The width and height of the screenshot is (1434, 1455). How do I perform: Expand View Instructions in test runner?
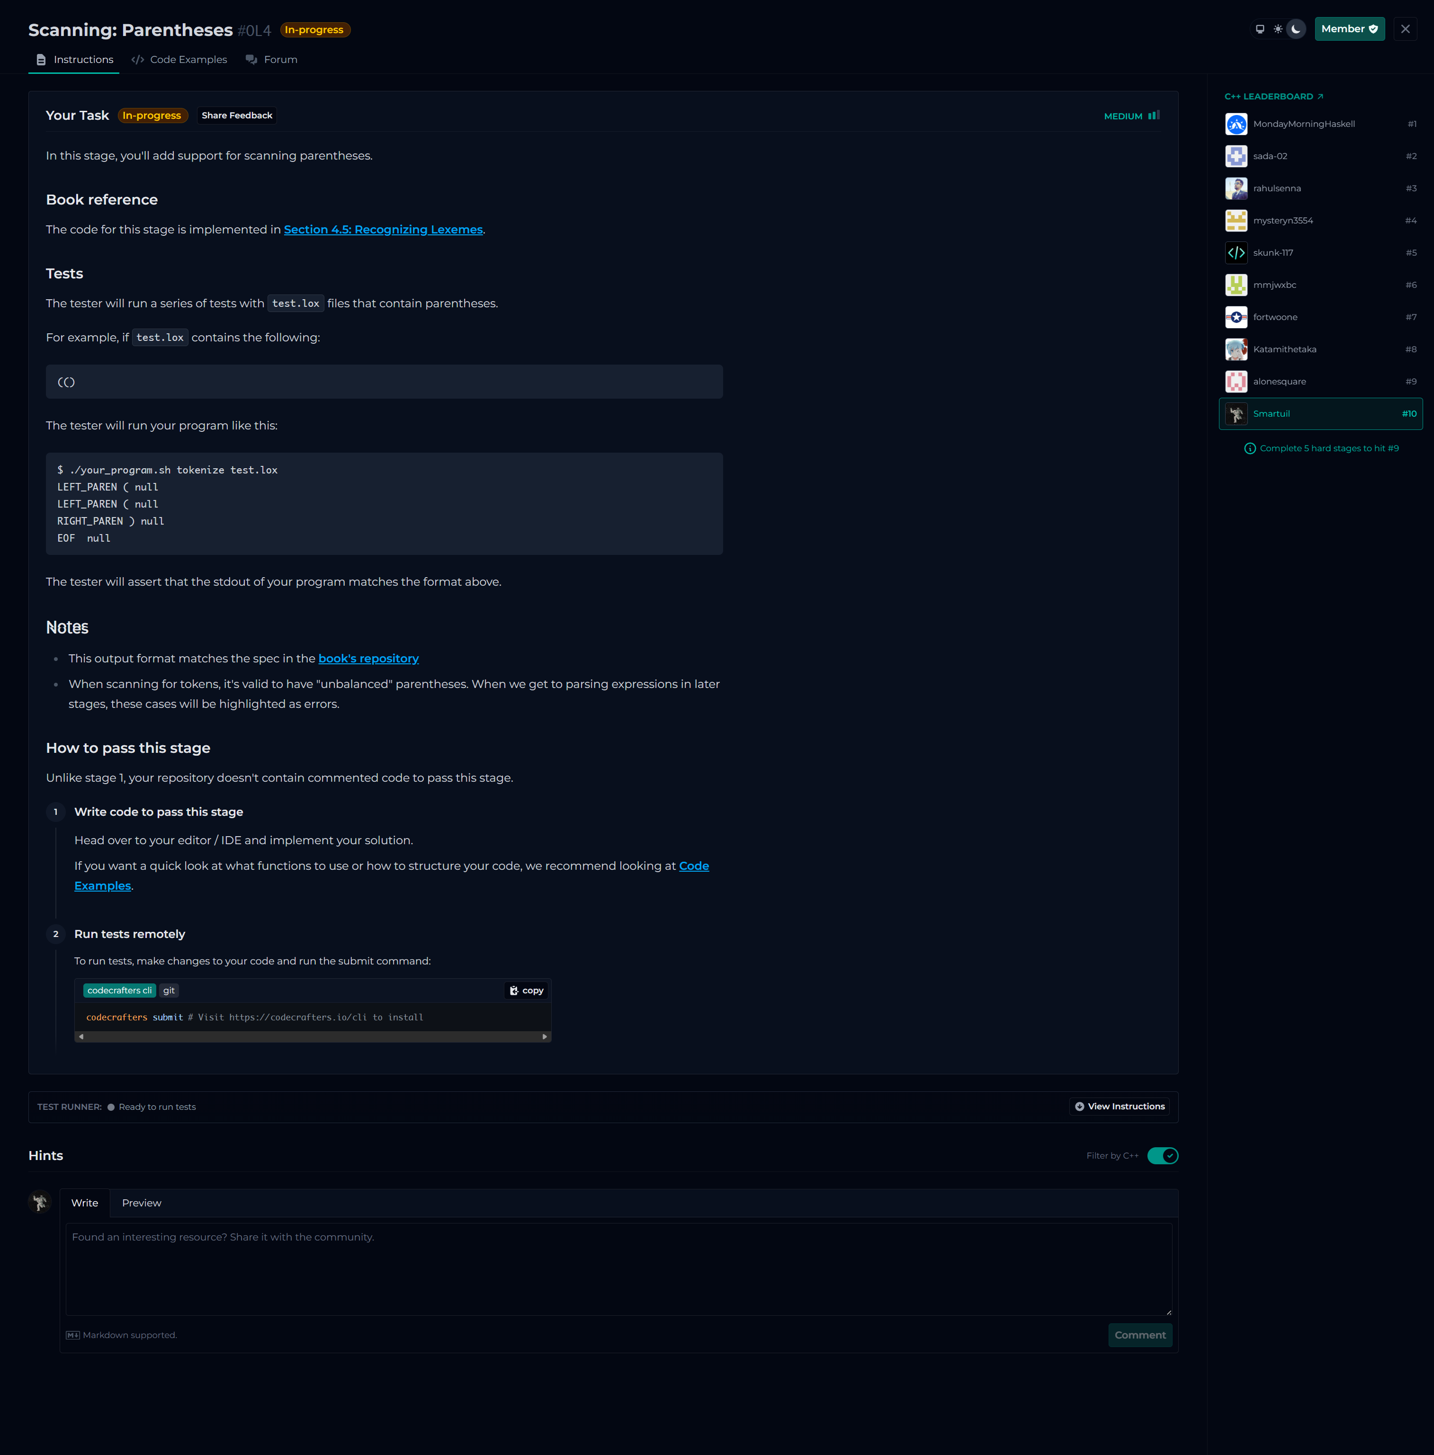pos(1119,1107)
